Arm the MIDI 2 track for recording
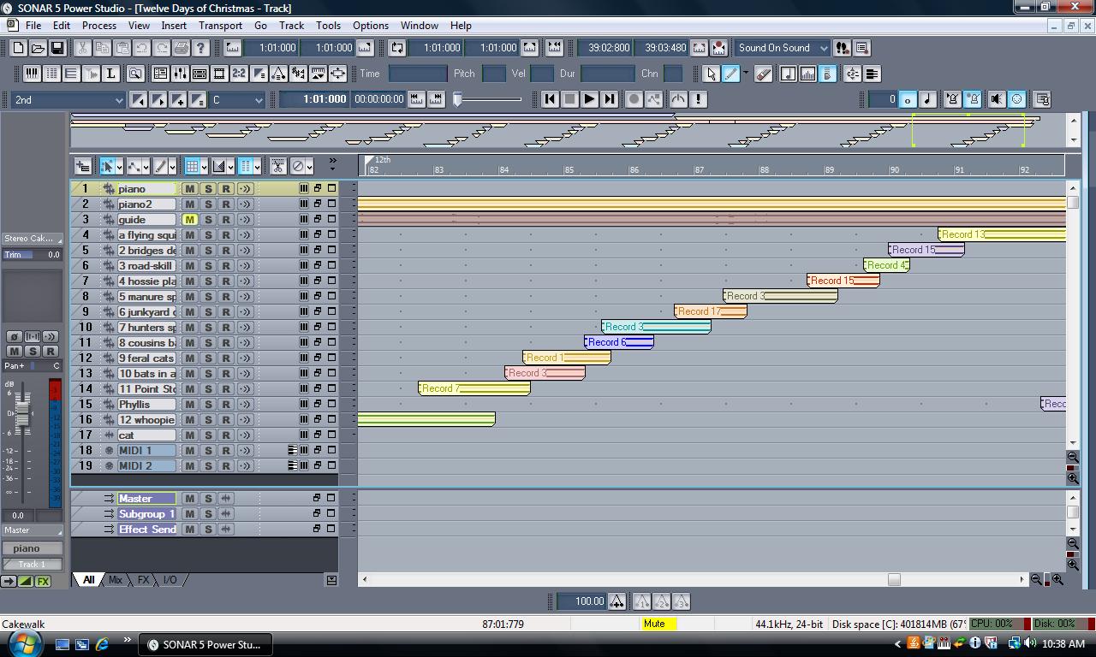 click(225, 466)
